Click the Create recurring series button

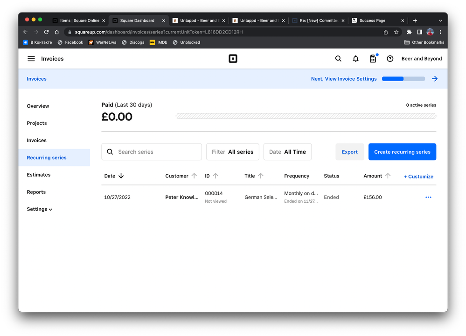402,152
